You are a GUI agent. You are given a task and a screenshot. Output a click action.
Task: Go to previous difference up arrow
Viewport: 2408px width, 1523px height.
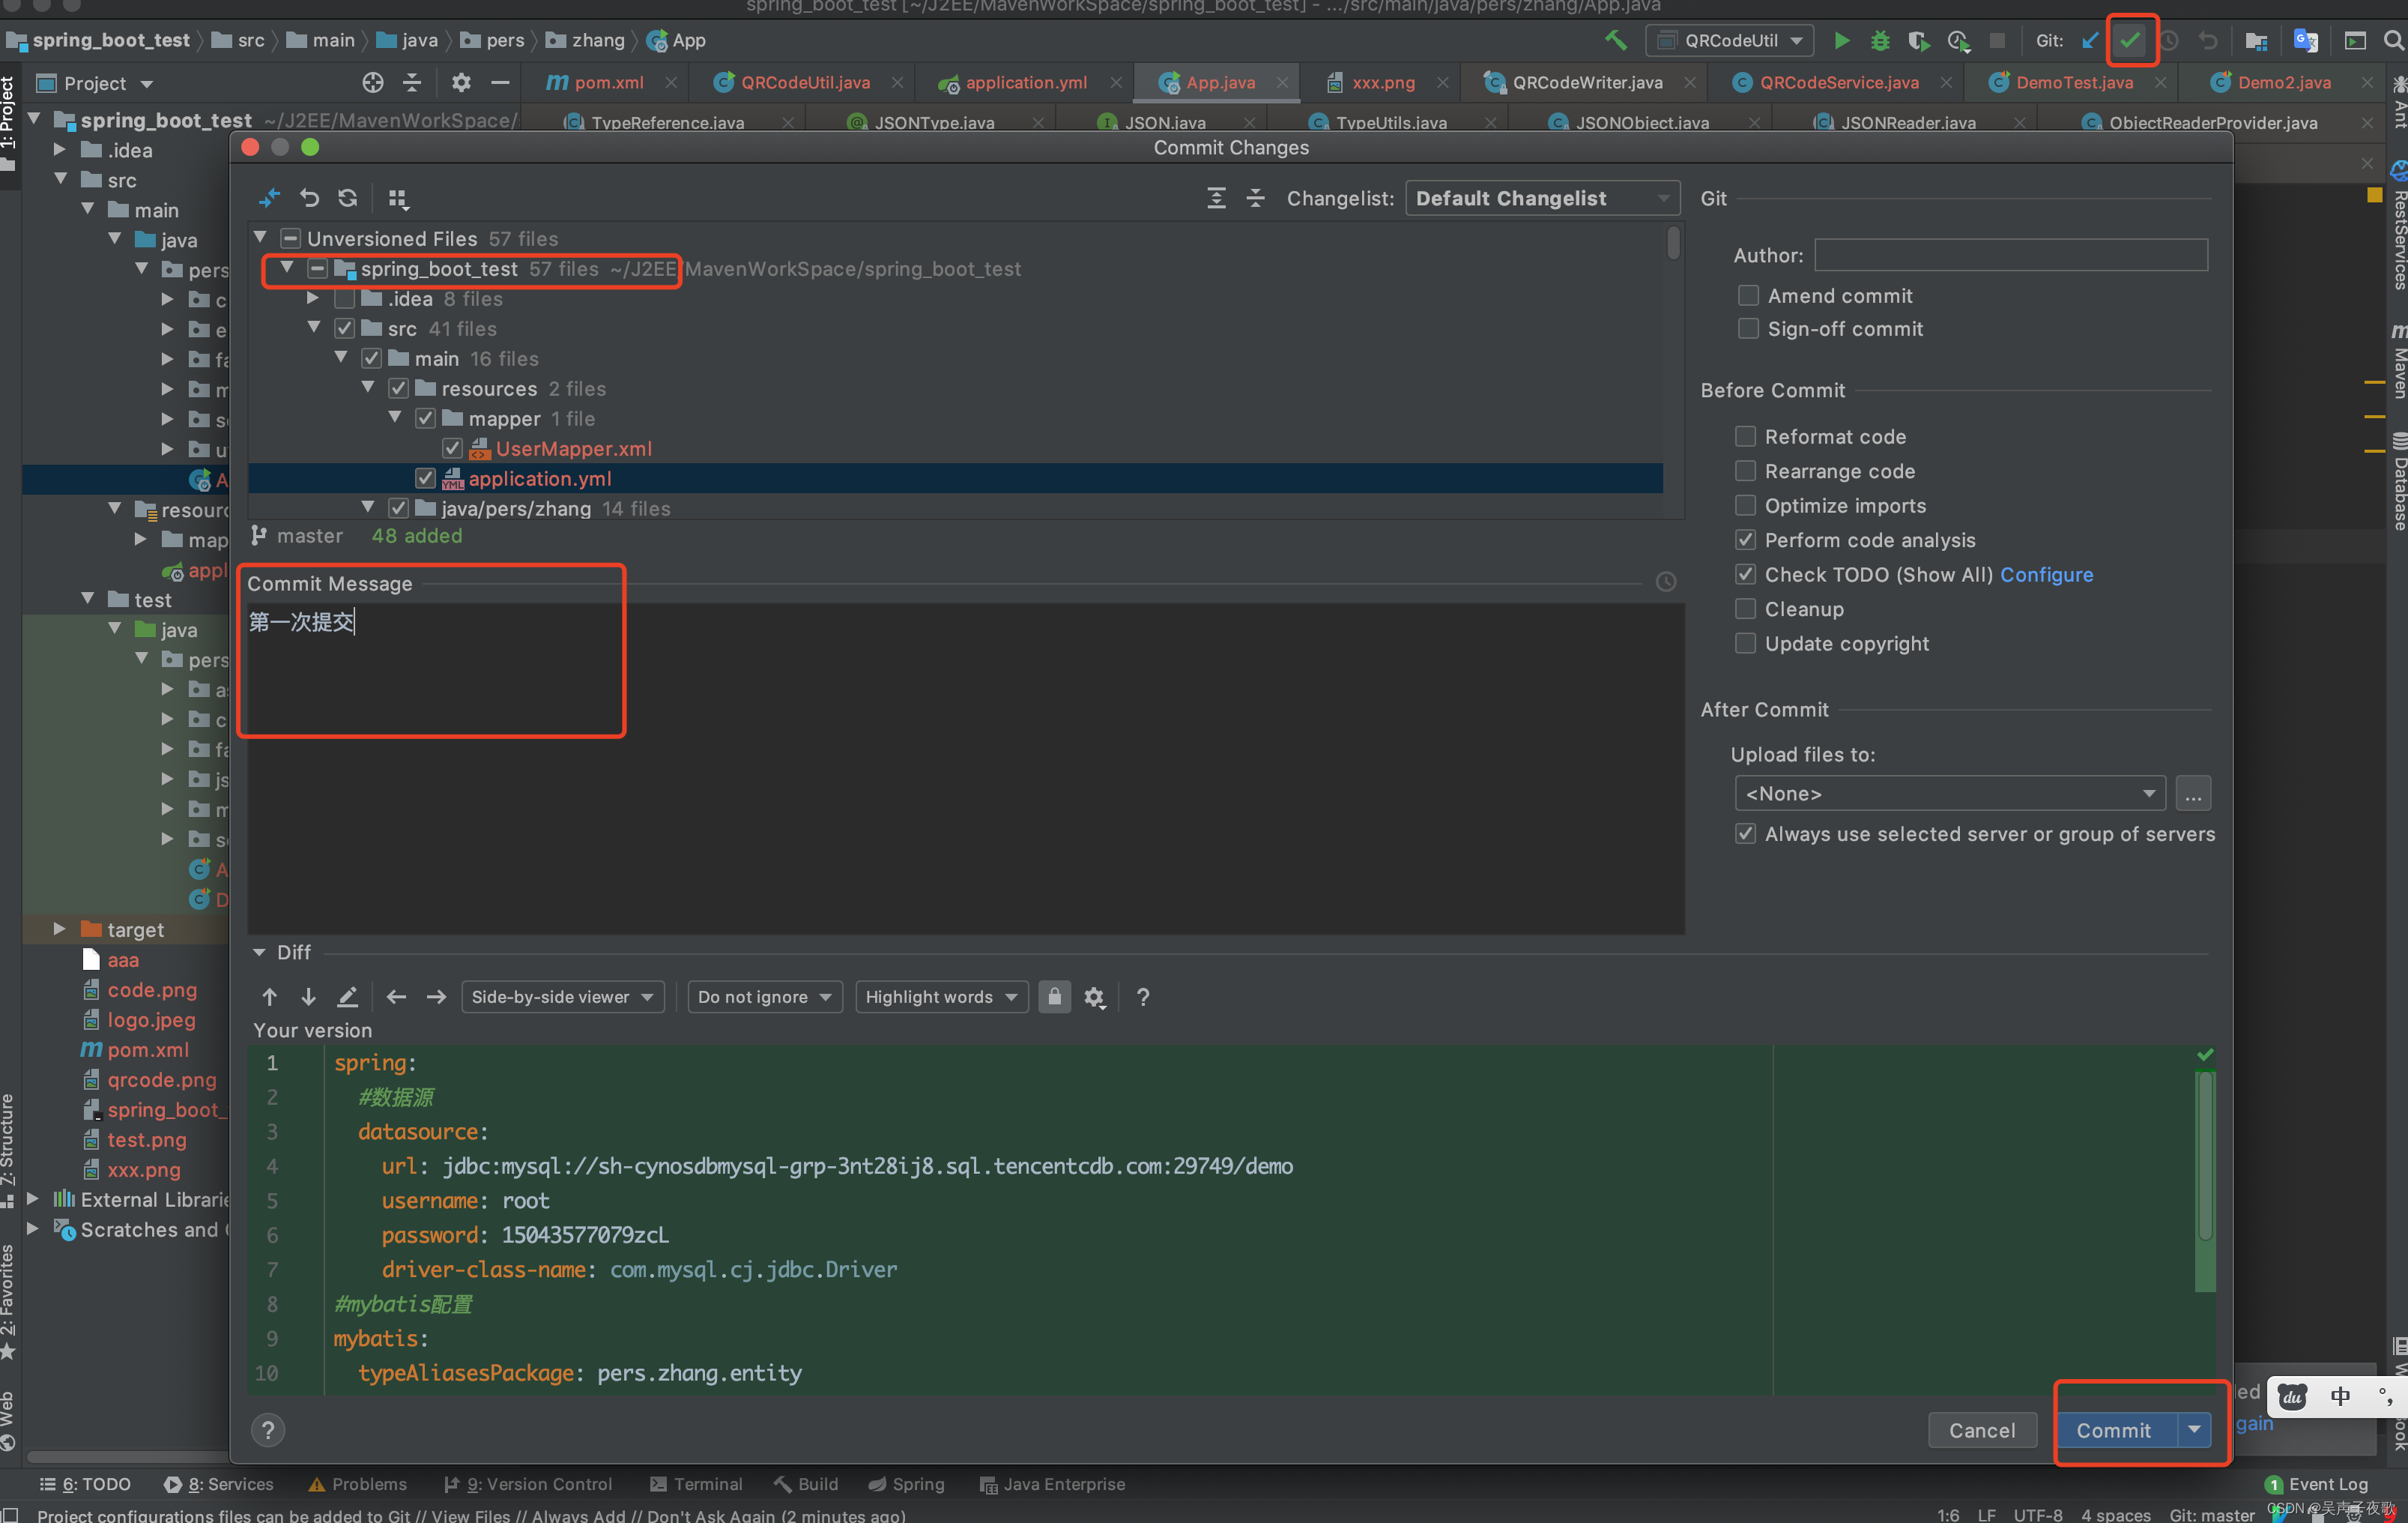point(269,997)
